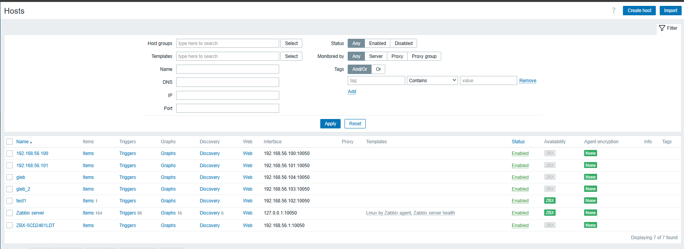
Task: Toggle the Filter funnel icon
Action: point(662,28)
